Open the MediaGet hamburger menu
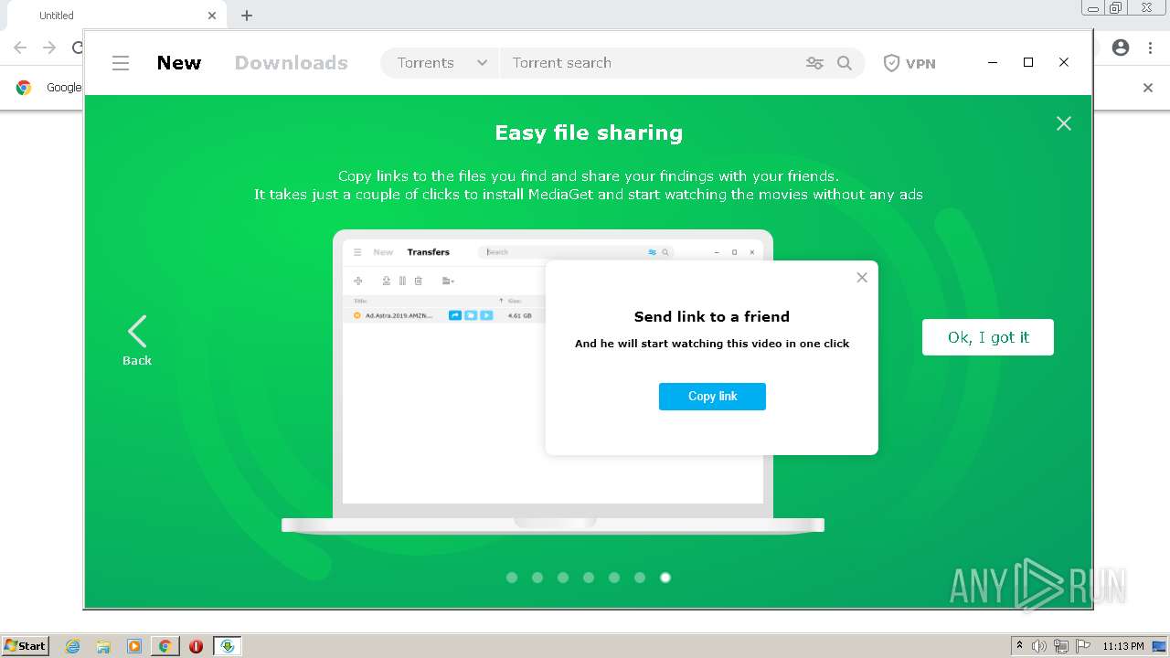 (121, 63)
